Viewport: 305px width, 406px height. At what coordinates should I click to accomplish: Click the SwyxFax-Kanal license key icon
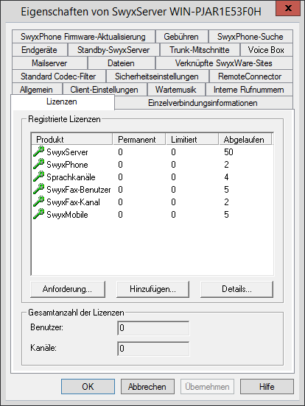pyautogui.click(x=39, y=202)
